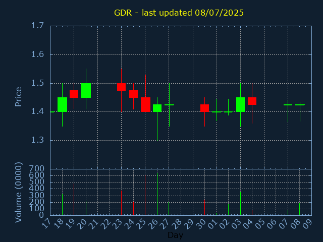This screenshot has height=242, width=323.
Task: Click the day 22 axis label
Action: tap(105, 224)
